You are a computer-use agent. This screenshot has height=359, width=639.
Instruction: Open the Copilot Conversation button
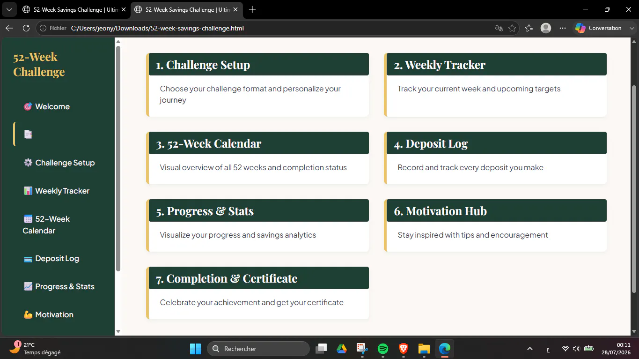[598, 28]
